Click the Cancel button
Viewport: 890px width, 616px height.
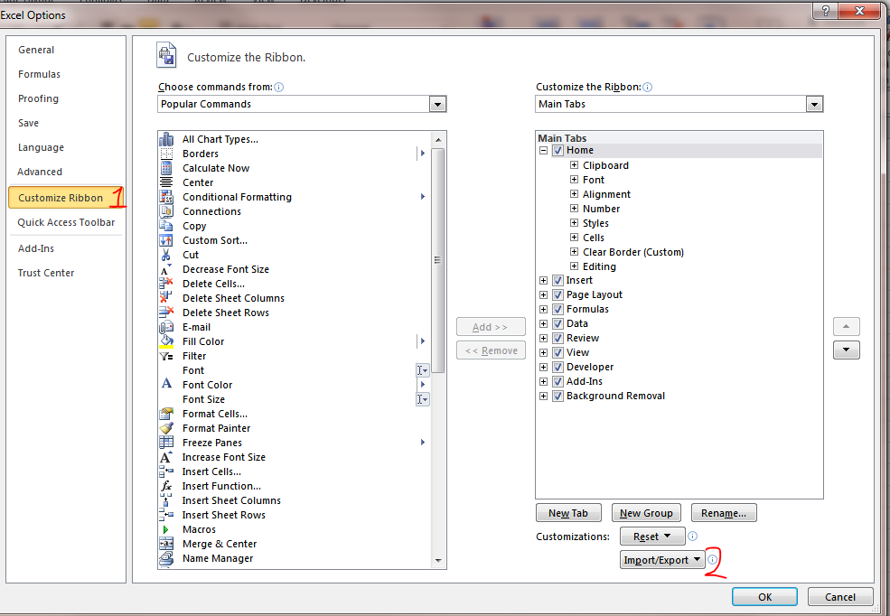(x=840, y=597)
